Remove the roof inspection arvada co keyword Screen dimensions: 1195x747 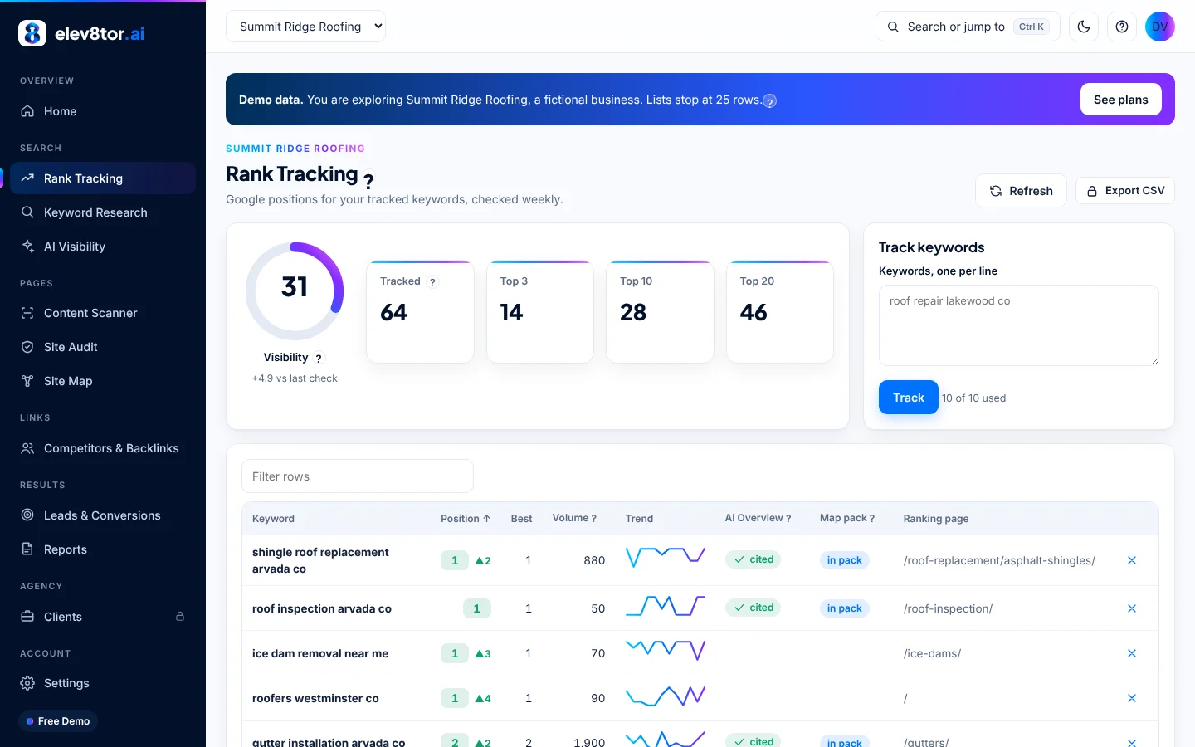tap(1132, 608)
